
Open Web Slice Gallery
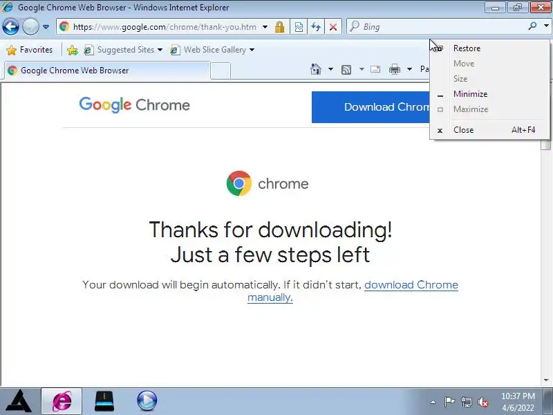click(x=209, y=50)
